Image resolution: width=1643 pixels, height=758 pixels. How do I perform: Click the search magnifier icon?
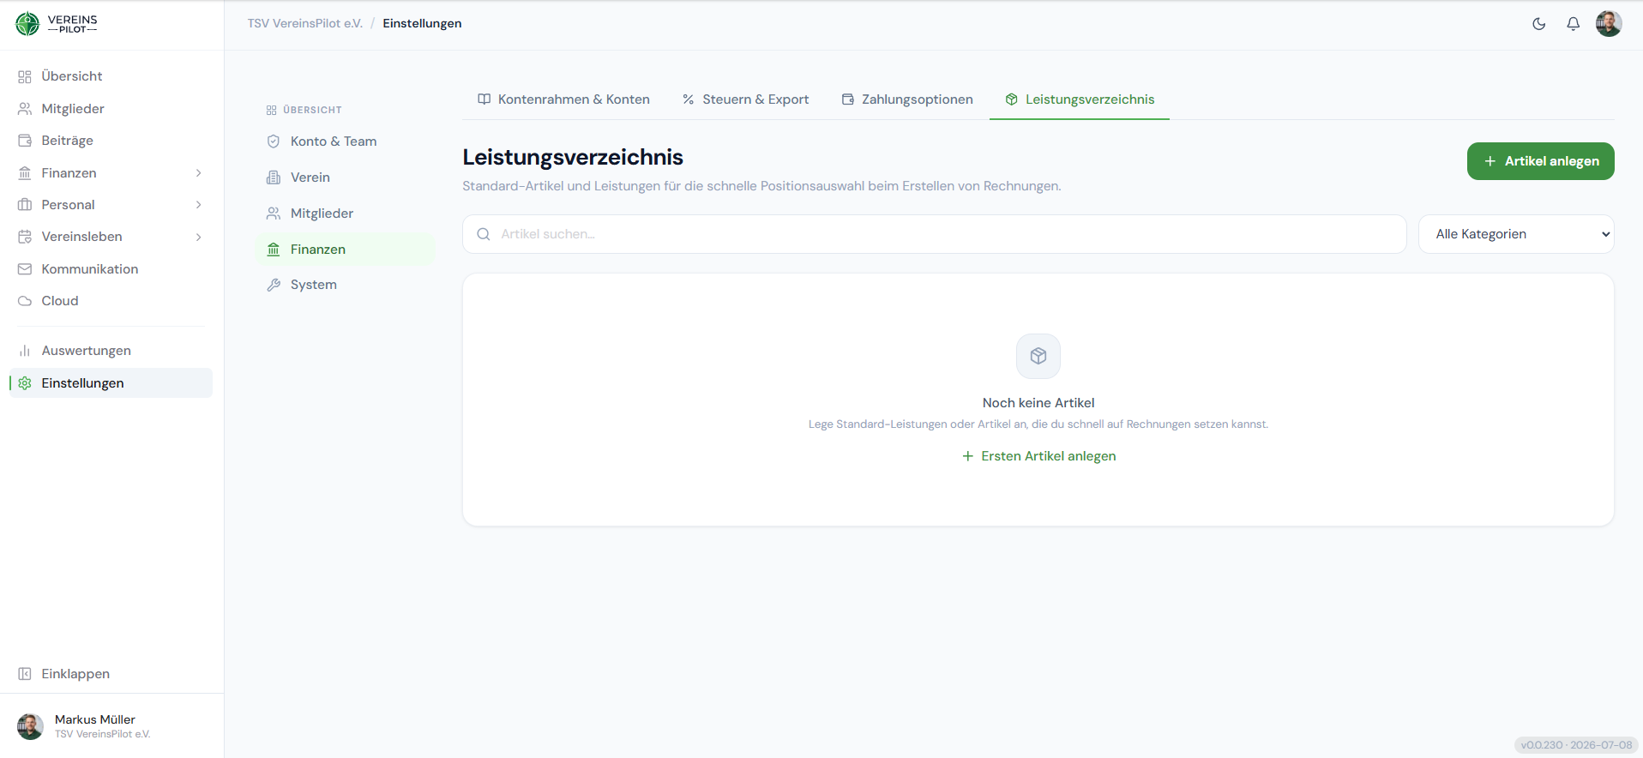click(484, 234)
